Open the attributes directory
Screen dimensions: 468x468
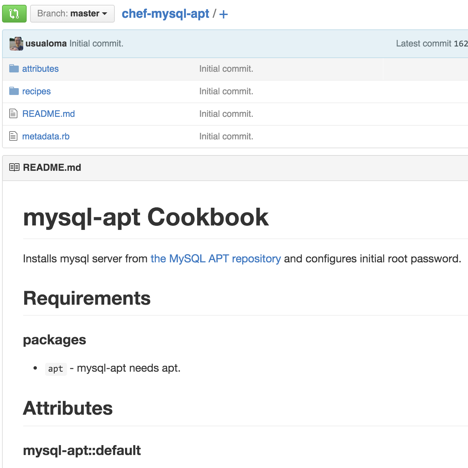(x=40, y=69)
